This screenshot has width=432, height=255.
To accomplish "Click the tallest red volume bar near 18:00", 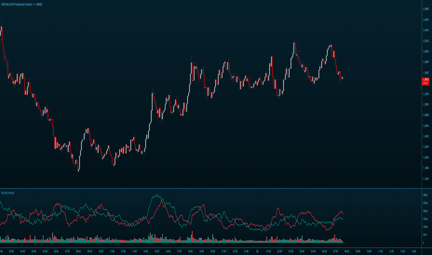I will 192,237.
